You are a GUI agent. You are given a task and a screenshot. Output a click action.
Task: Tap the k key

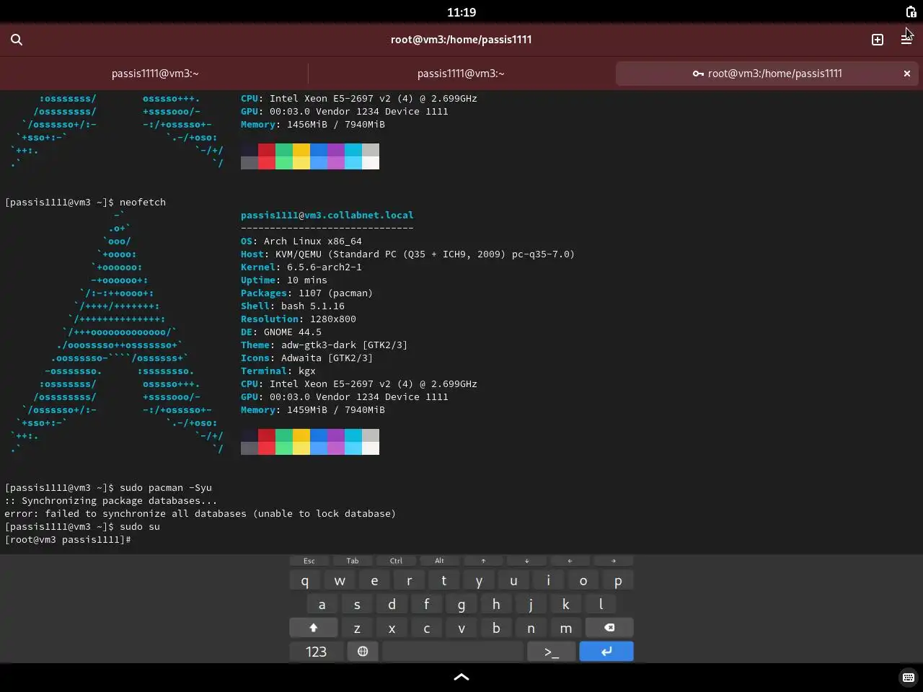(x=566, y=604)
